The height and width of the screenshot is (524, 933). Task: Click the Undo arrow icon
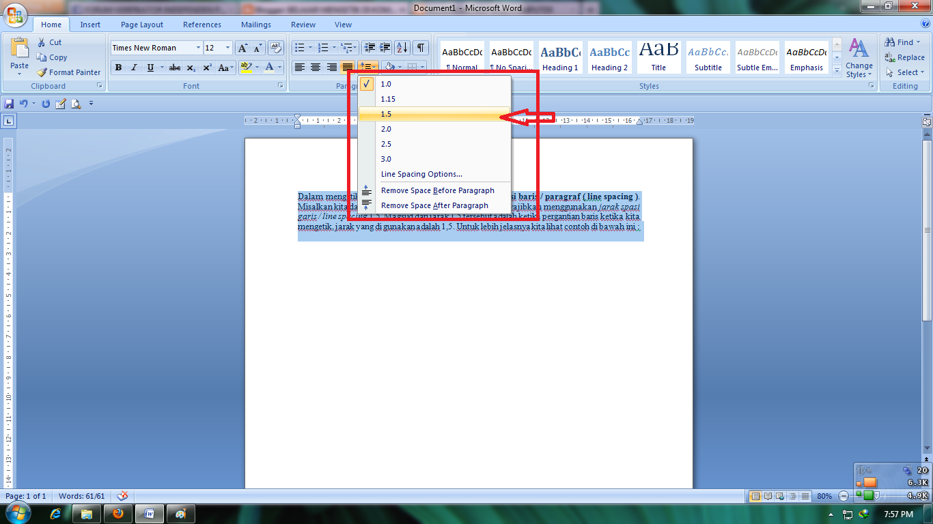[23, 104]
